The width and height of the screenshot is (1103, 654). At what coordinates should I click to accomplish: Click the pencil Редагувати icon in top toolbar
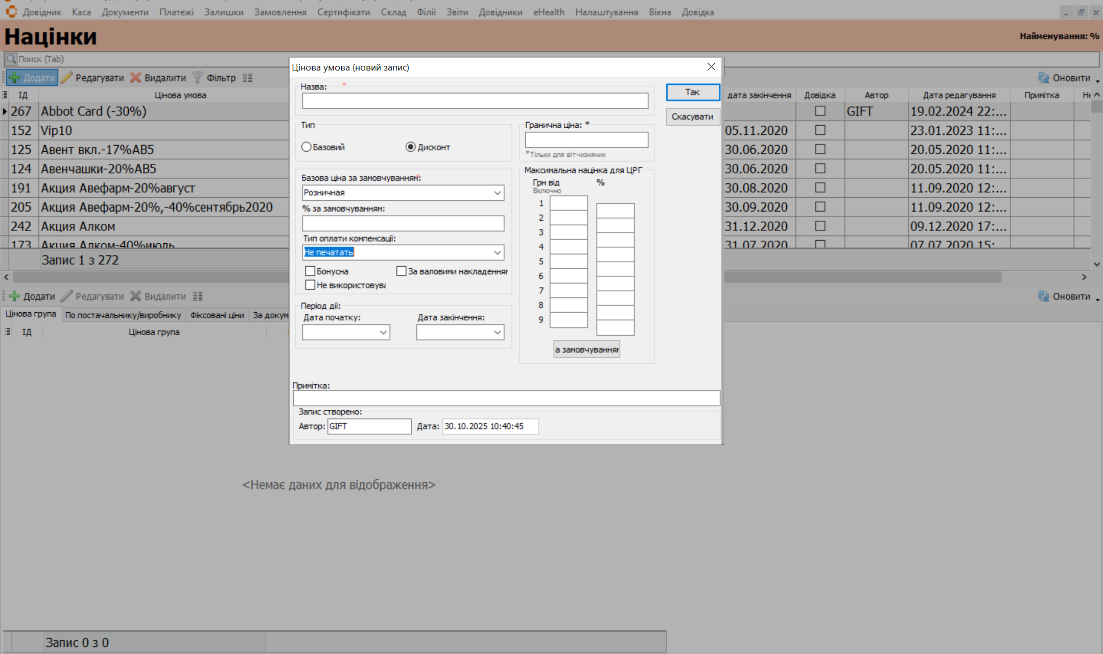point(66,78)
